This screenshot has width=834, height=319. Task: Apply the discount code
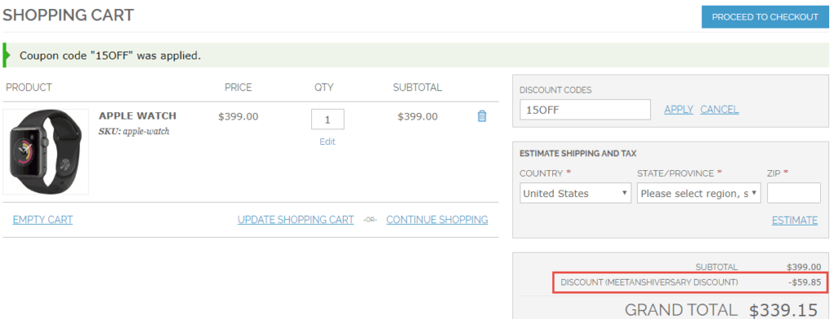[678, 110]
